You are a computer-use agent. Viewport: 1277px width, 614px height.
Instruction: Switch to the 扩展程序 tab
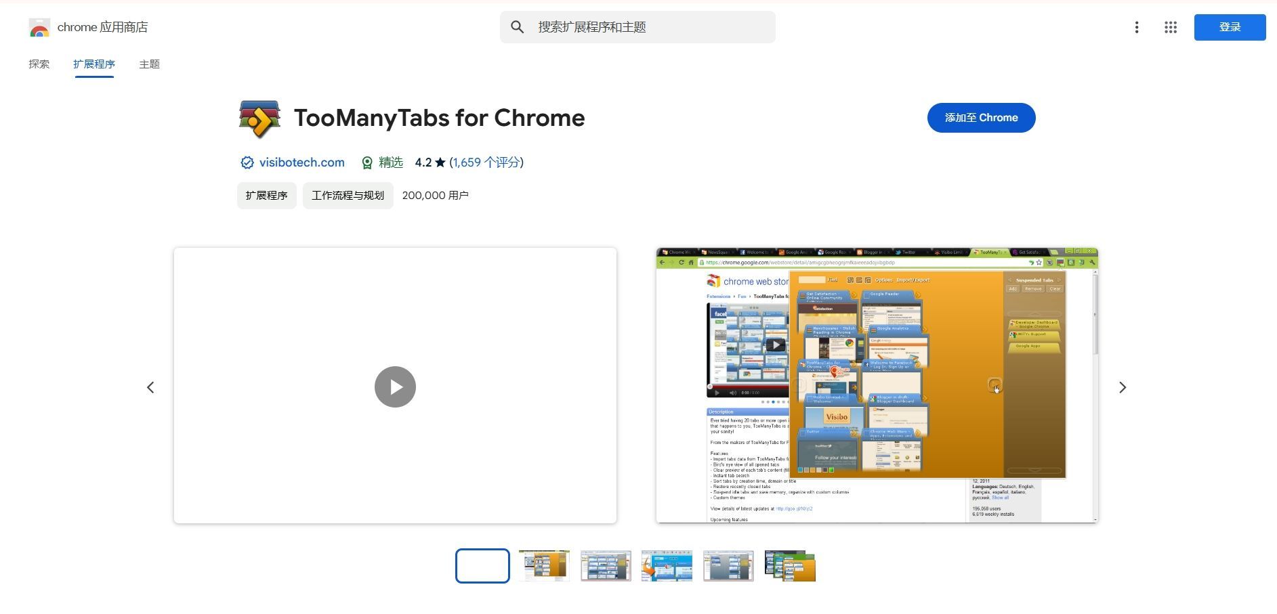94,64
